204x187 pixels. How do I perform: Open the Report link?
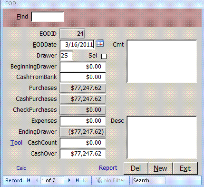108,168
